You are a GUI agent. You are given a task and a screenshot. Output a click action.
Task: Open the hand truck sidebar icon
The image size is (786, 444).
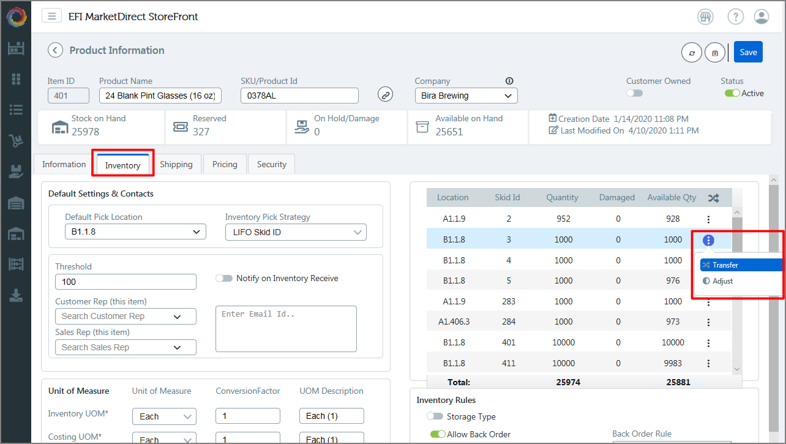coord(16,141)
